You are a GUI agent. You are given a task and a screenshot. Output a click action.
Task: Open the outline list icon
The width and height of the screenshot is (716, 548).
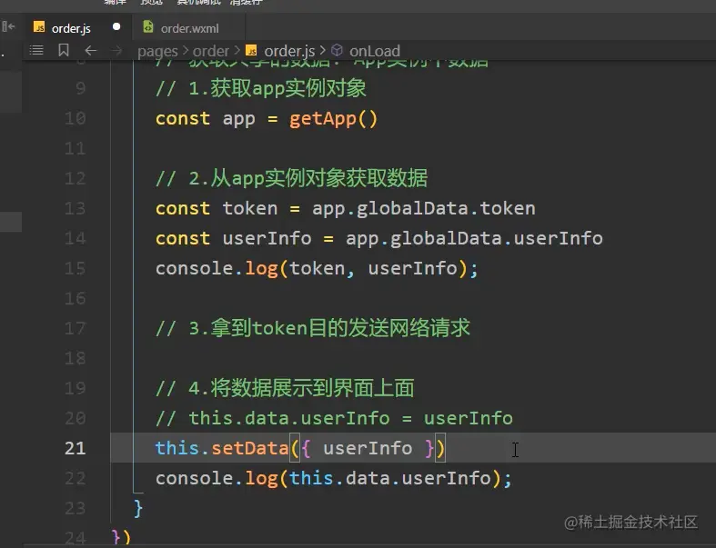(x=36, y=50)
